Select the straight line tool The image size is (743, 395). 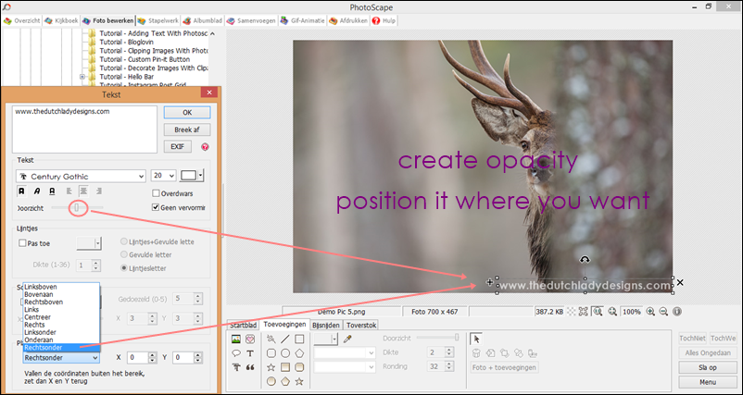(285, 339)
